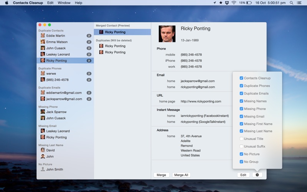307x192 pixels.
Task: Click the Wi-Fi status icon
Action: point(234,3)
